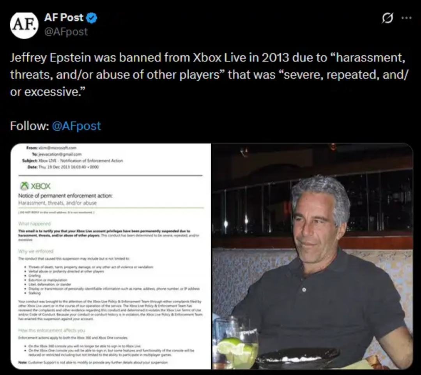Click the 'Why we enforced' section heading
Image resolution: width=421 pixels, height=375 pixels.
pos(36,251)
